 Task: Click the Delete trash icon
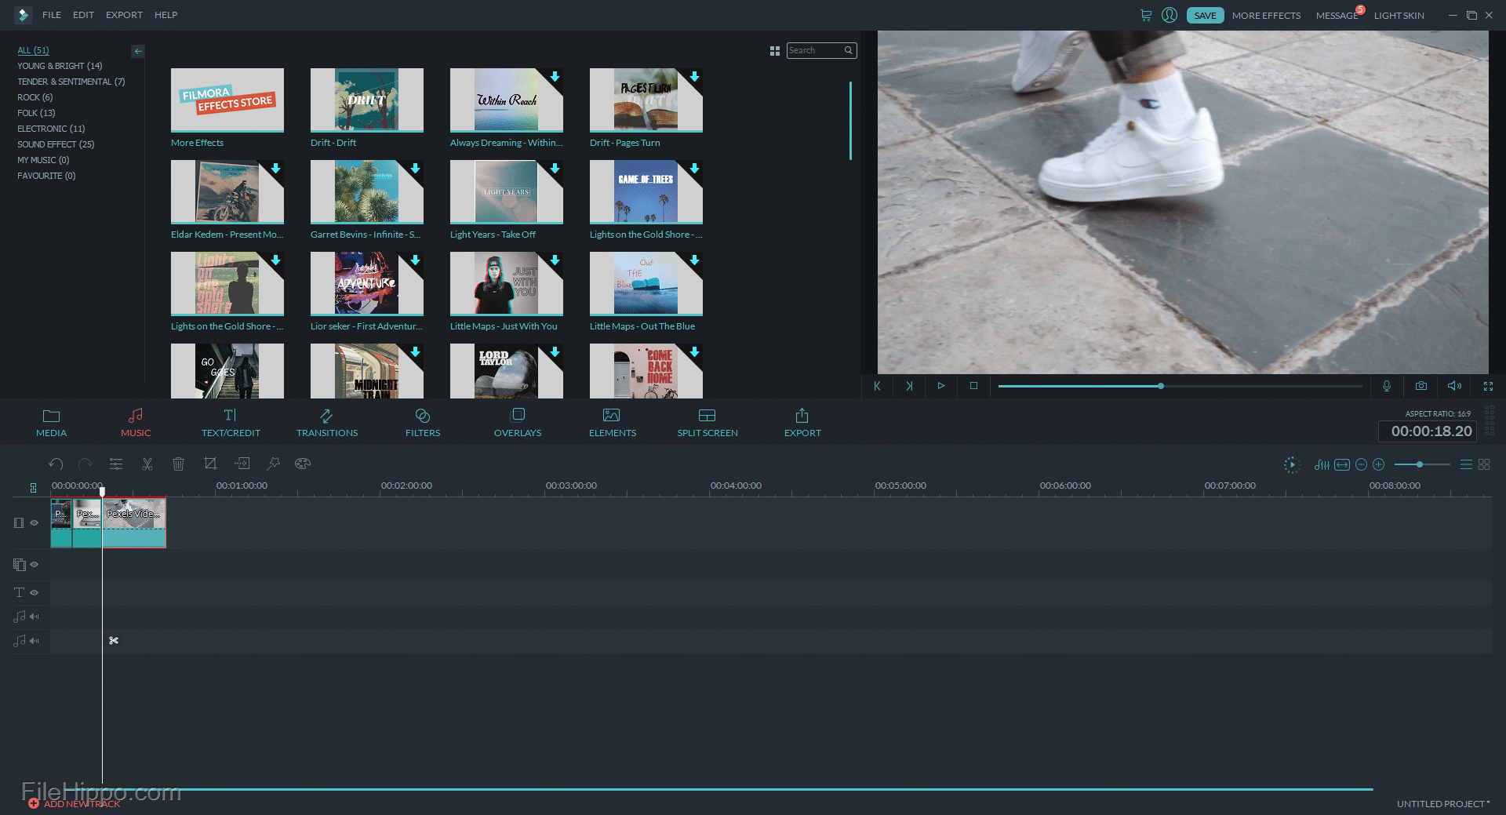(178, 464)
